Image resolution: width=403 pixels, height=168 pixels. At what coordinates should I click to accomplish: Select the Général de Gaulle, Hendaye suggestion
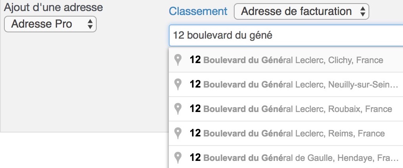[x=286, y=157]
